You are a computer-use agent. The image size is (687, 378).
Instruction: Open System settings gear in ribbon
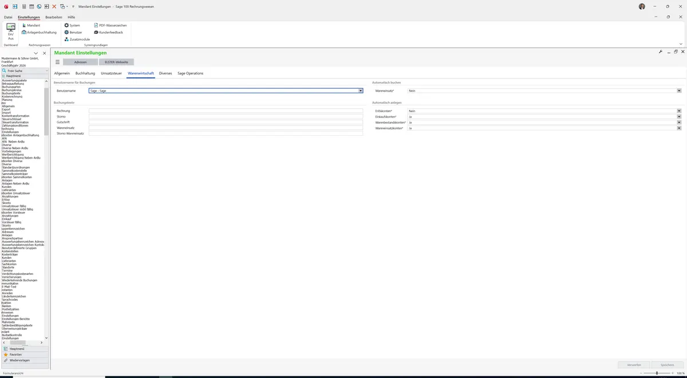click(x=72, y=25)
